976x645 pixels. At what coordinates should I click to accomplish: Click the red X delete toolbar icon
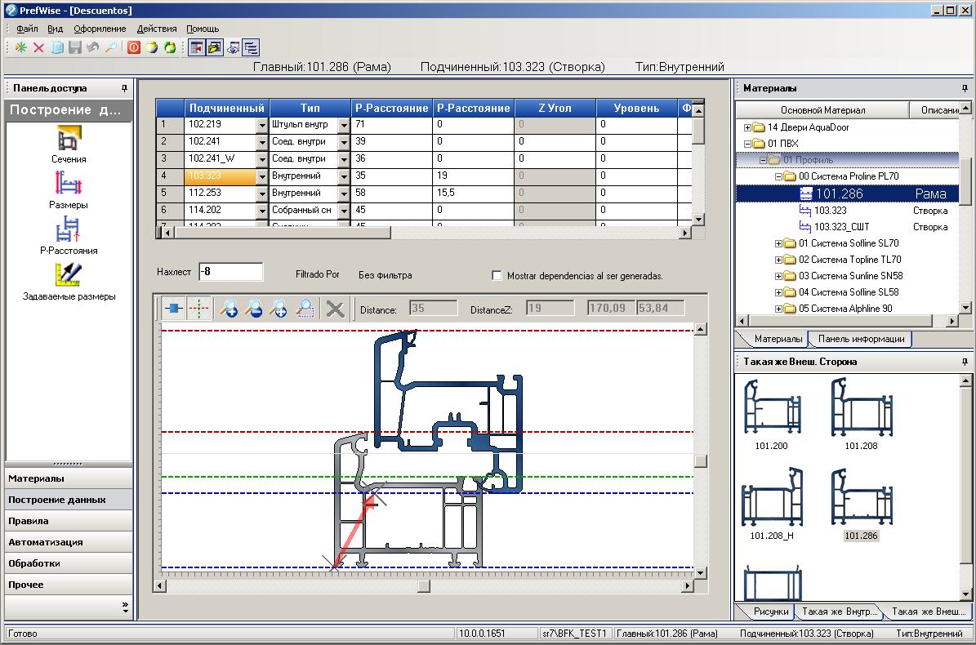click(38, 47)
